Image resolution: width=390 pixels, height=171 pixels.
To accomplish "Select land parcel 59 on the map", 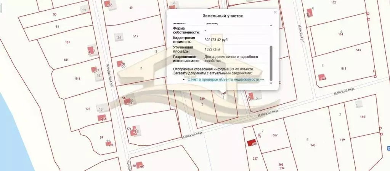I will (x=101, y=137).
